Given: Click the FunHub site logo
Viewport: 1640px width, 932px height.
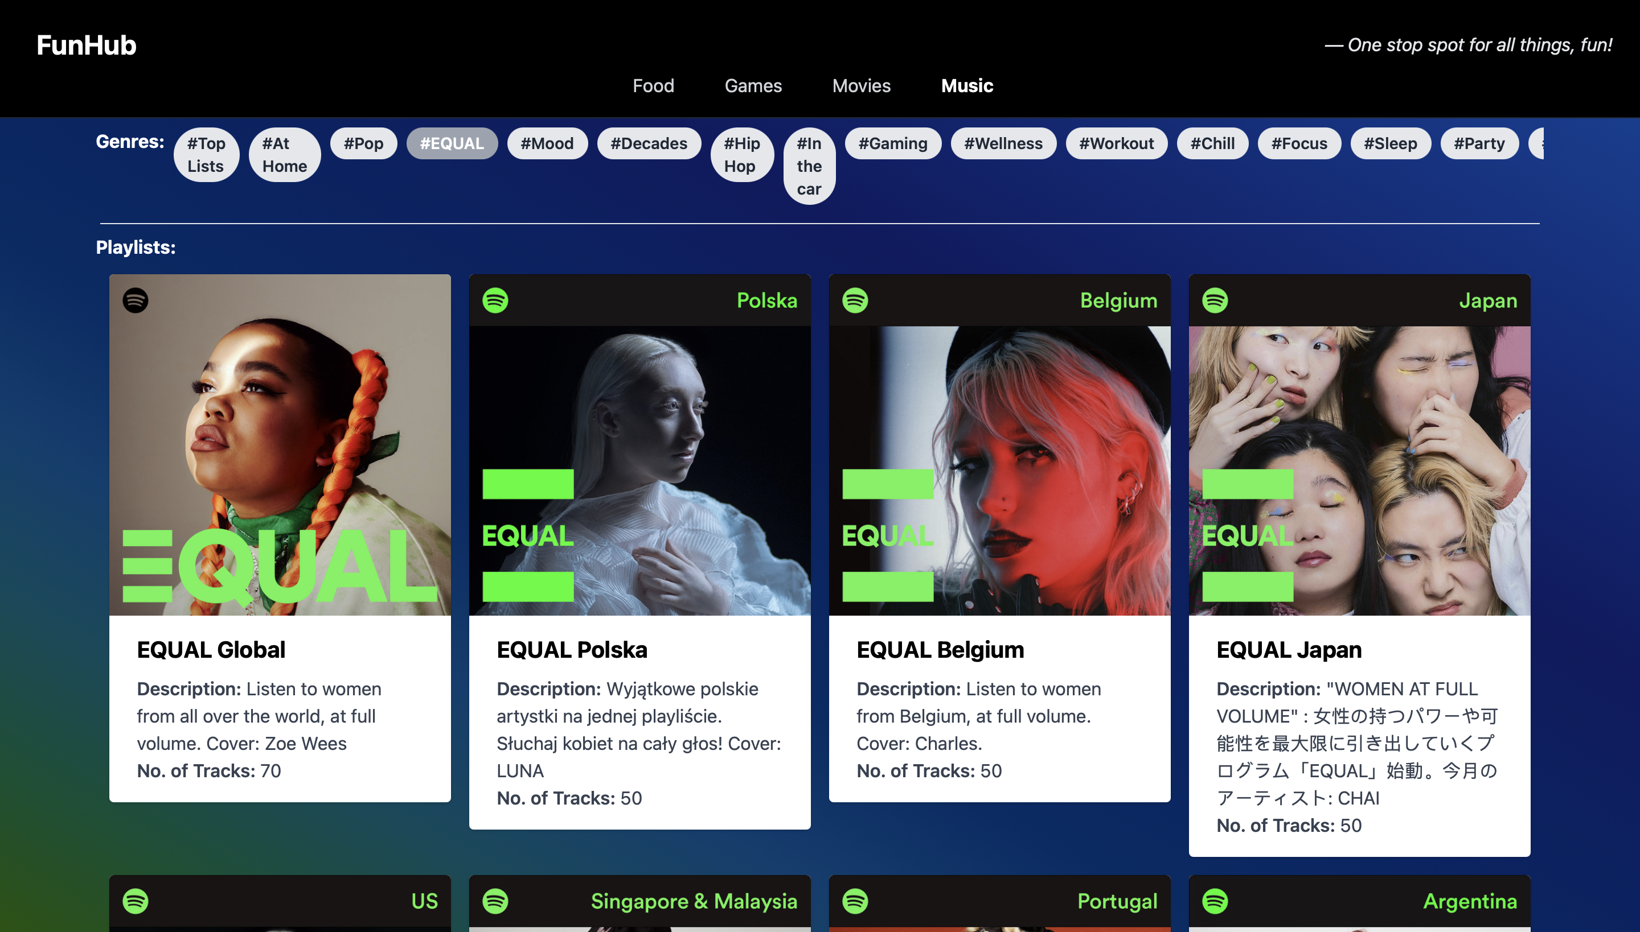Looking at the screenshot, I should [87, 45].
